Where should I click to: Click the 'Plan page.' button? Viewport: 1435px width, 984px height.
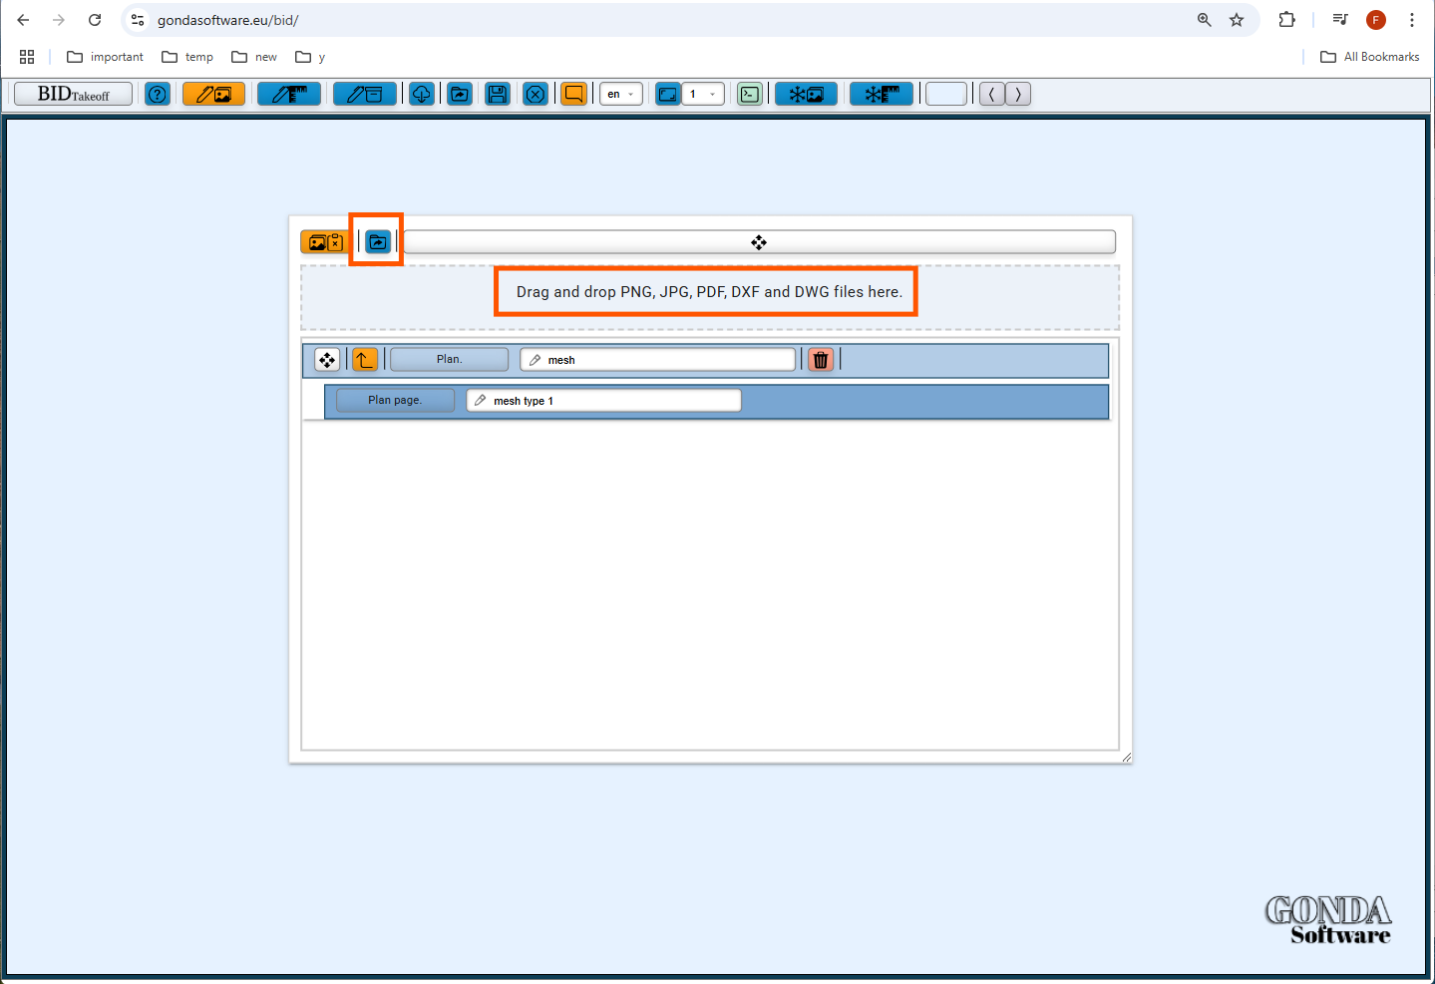tap(395, 400)
